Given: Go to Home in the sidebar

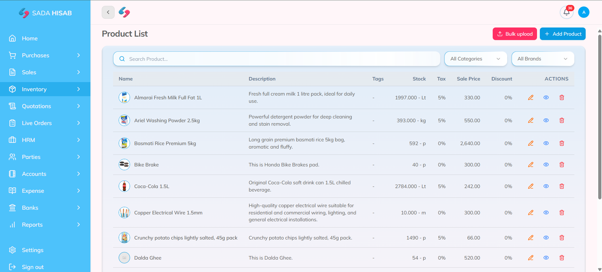Looking at the screenshot, I should point(45,38).
